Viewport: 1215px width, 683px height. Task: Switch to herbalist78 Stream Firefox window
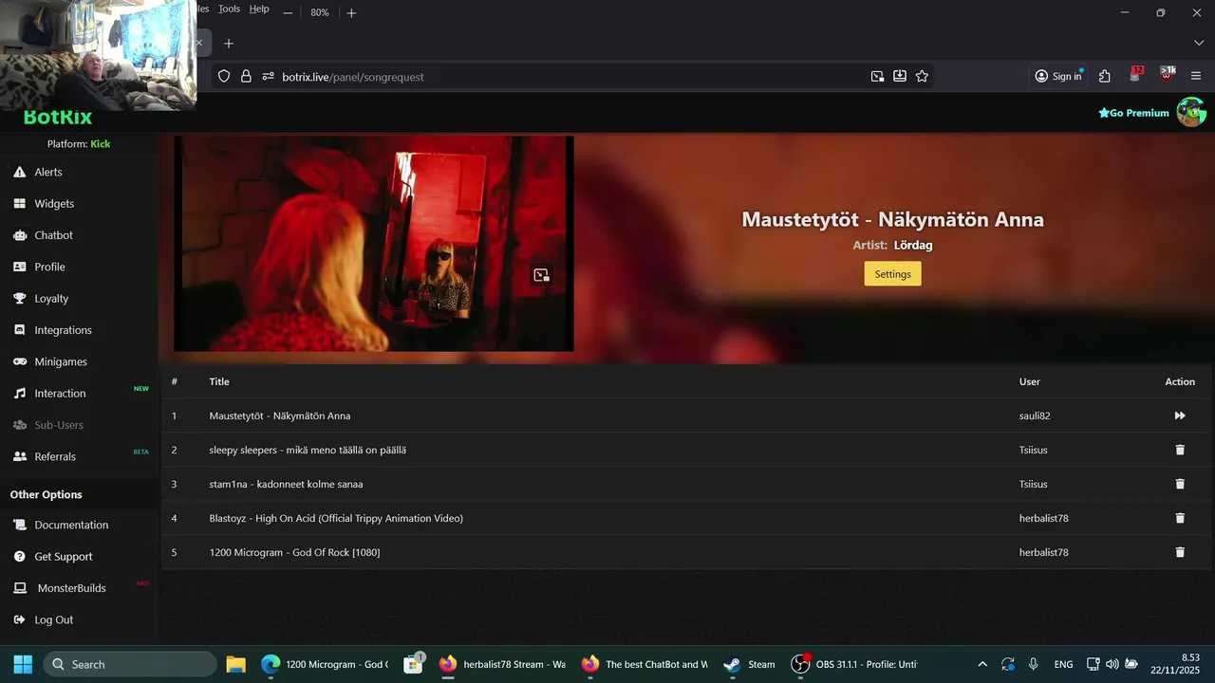pyautogui.click(x=504, y=664)
